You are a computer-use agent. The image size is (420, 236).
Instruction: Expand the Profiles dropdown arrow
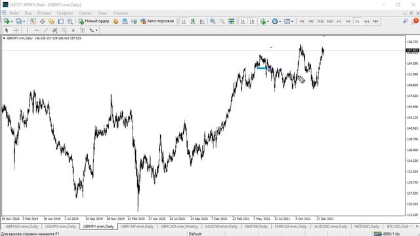[24, 22]
